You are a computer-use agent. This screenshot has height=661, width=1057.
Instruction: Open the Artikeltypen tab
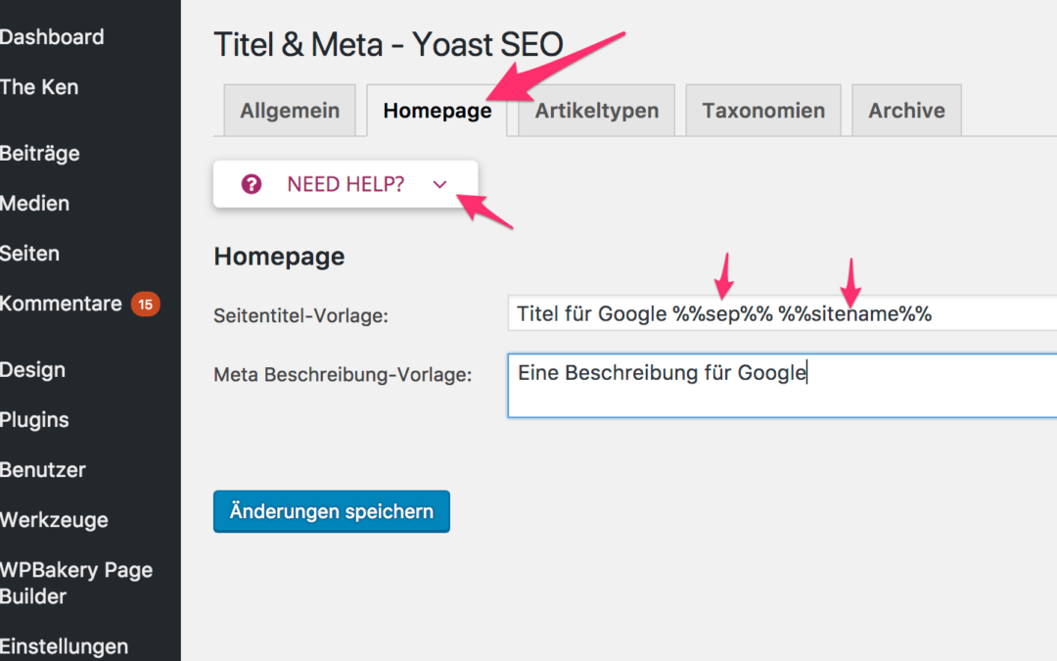[596, 111]
